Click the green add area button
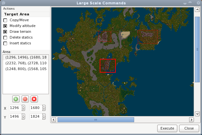 (x=16, y=99)
